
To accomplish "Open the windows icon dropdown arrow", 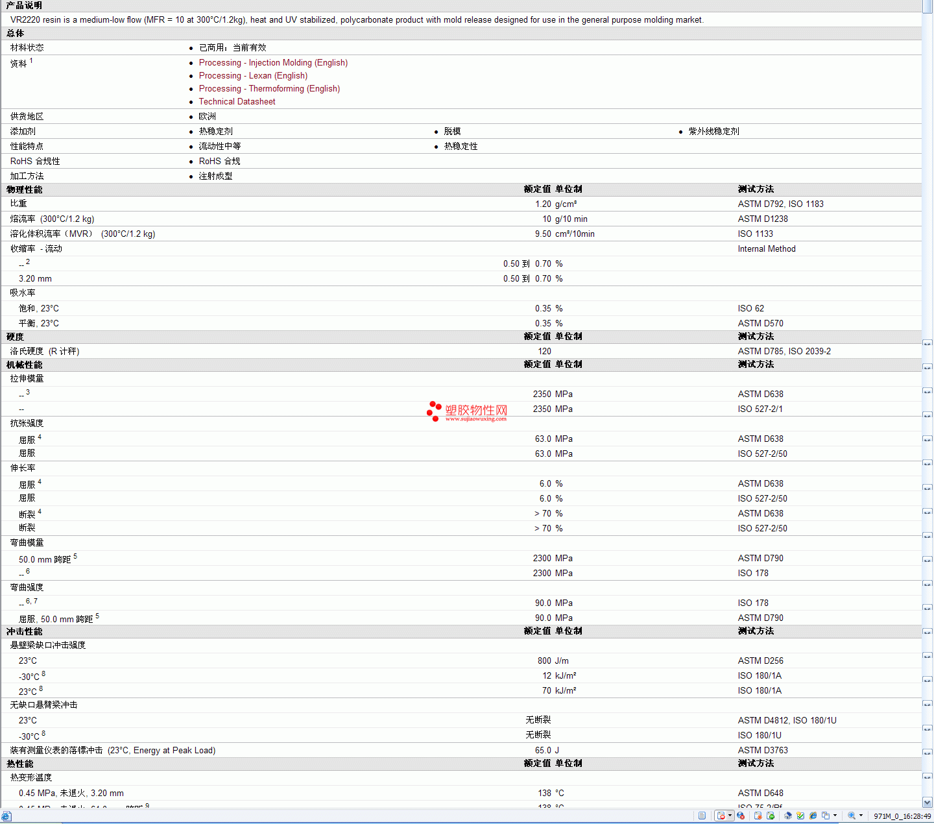I will [835, 816].
